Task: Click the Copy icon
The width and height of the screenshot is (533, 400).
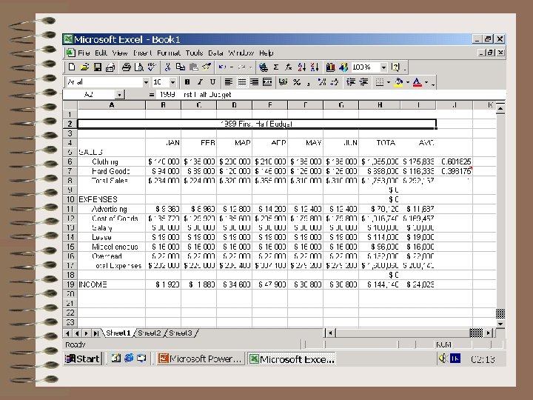Action: 180,67
